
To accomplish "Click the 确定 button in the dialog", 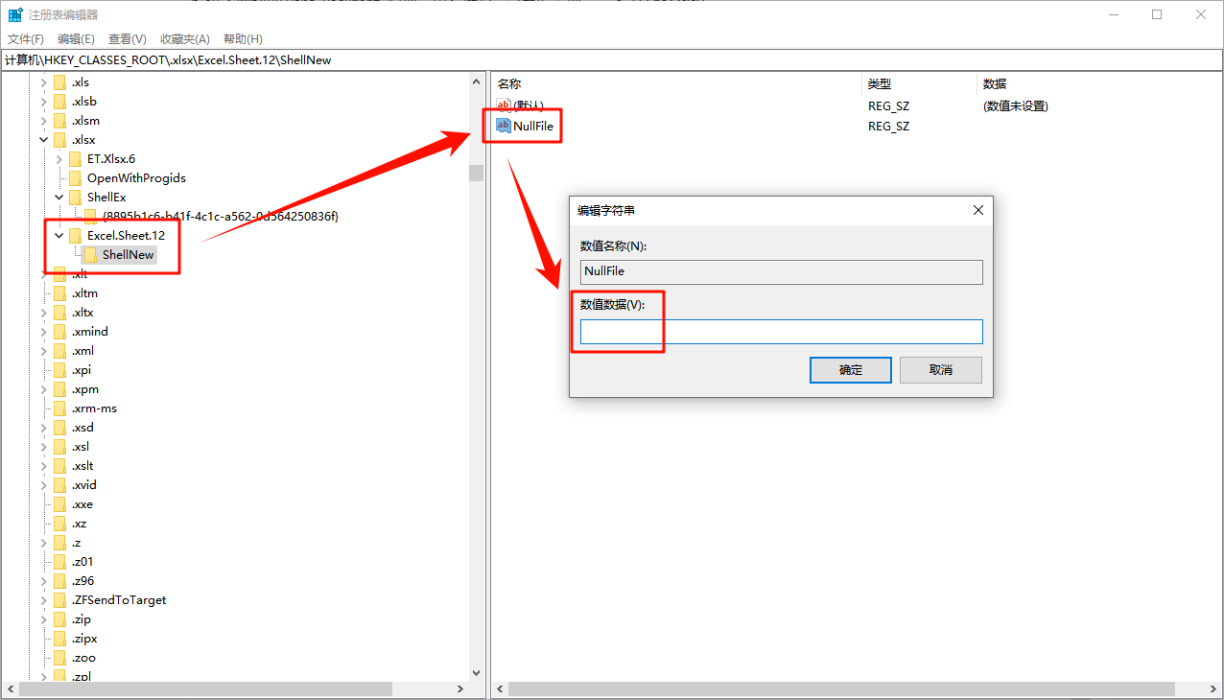I will (x=850, y=369).
